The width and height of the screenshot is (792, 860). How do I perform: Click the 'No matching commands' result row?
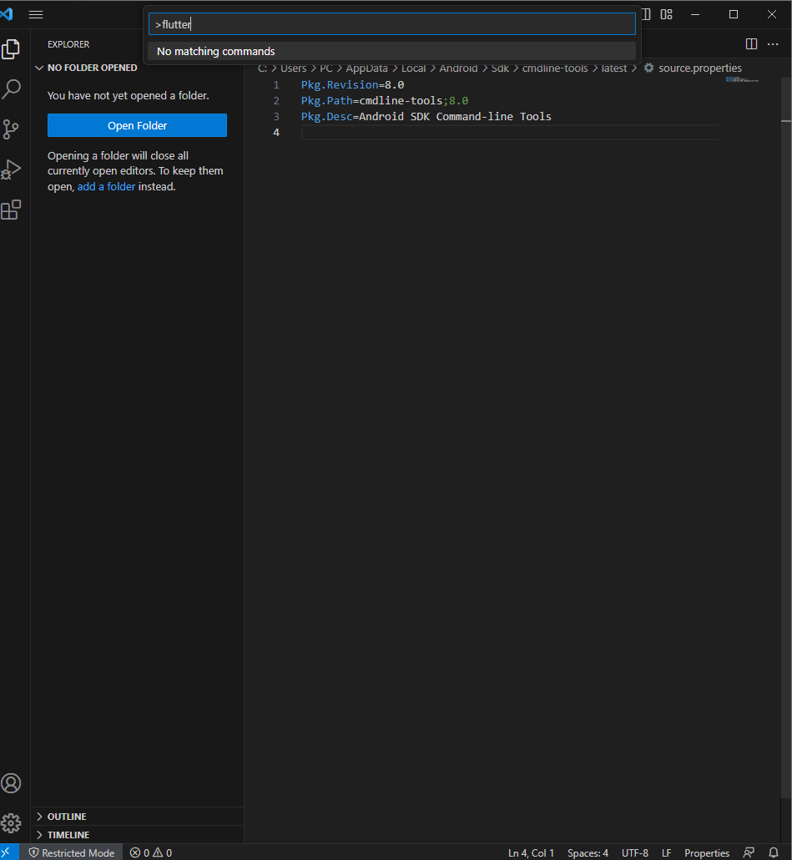pyautogui.click(x=392, y=51)
